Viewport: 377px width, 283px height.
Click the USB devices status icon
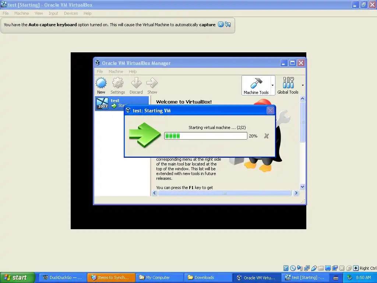pos(314,268)
